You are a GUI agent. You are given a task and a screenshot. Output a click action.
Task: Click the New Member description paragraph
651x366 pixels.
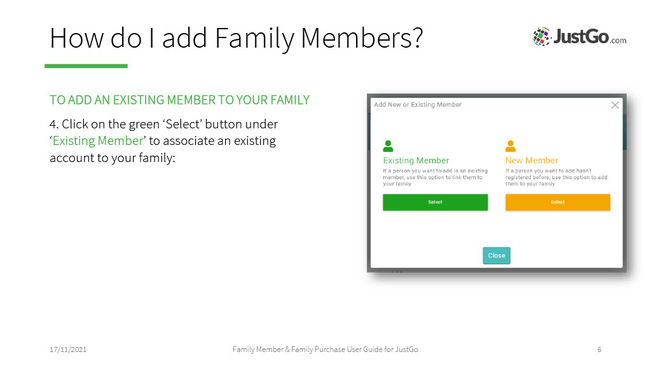click(x=556, y=177)
